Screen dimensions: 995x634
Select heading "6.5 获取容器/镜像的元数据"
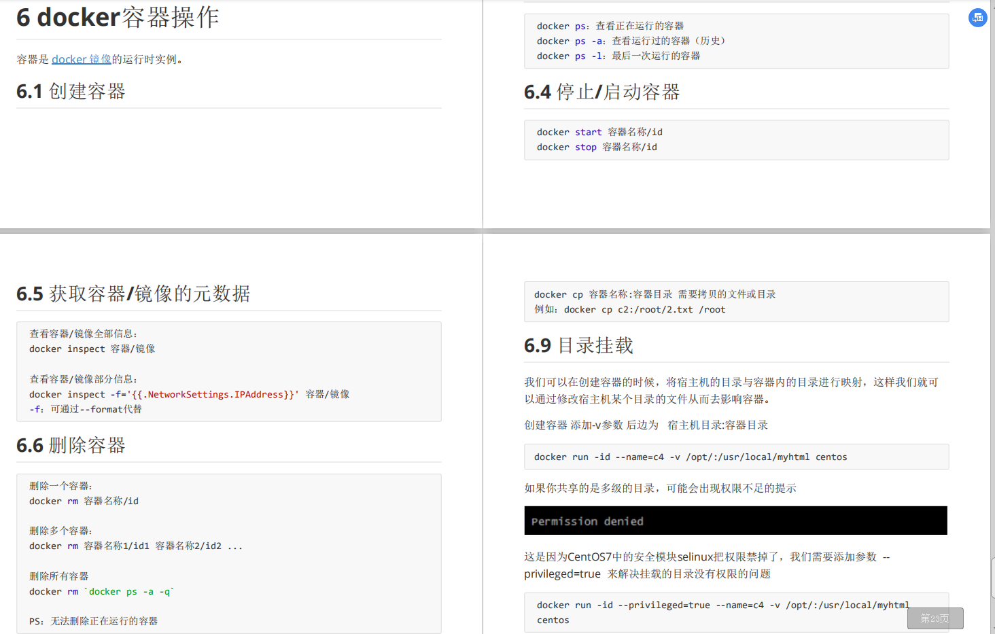[x=133, y=293]
